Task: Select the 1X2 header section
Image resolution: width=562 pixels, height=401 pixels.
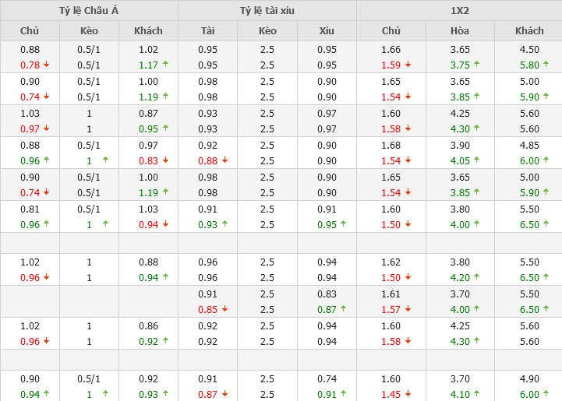Action: [x=459, y=11]
